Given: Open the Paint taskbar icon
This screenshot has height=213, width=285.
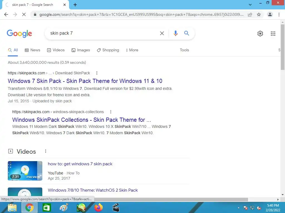Looking at the screenshot, I should [x=64, y=207].
